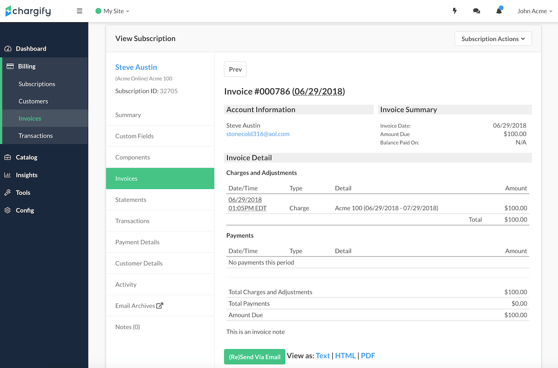Screen dimensions: 558x368
Task: Click the (Acme Online) Acme 100 text
Action: point(144,78)
